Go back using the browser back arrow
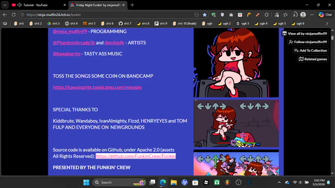The height and width of the screenshot is (188, 335). point(5,15)
